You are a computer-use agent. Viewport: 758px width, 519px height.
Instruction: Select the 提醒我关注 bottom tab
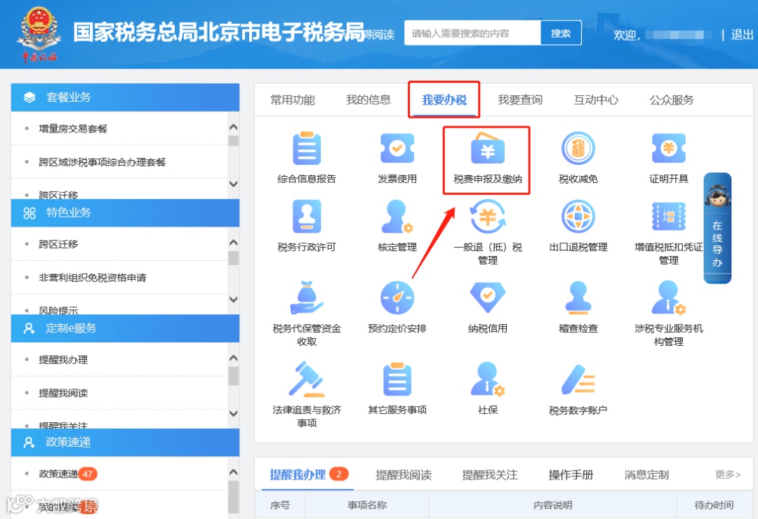(x=490, y=475)
